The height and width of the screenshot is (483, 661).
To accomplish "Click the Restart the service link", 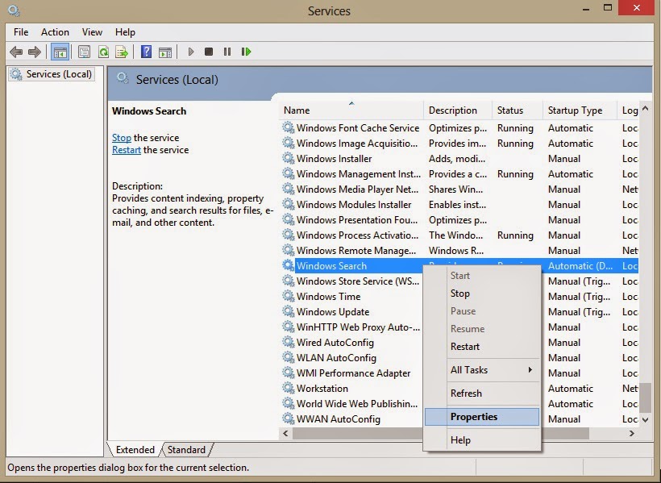I will [x=126, y=150].
